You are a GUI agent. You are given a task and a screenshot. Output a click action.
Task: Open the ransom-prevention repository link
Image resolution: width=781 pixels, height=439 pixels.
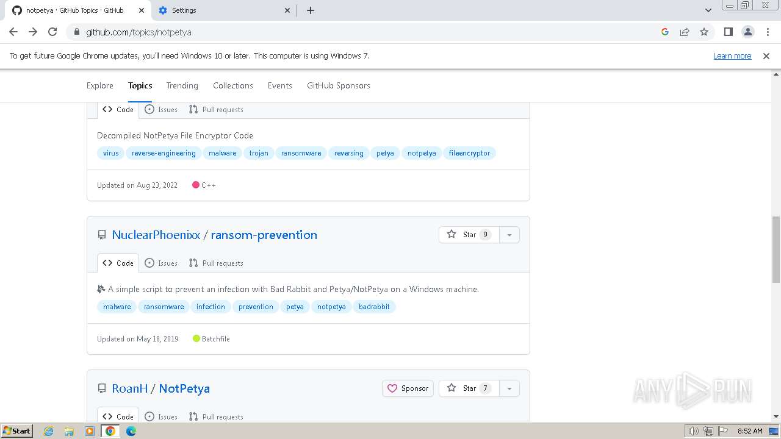point(264,235)
